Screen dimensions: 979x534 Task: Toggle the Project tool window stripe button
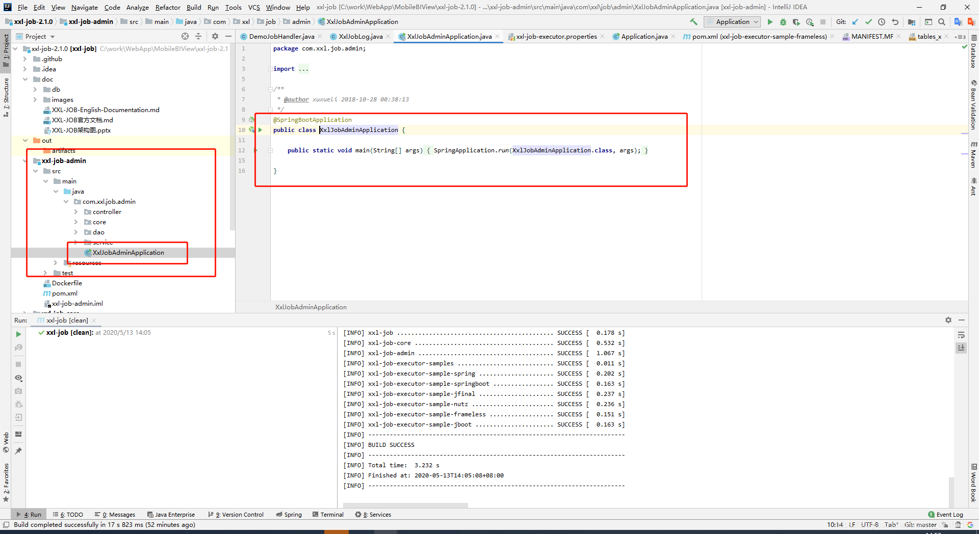click(6, 50)
